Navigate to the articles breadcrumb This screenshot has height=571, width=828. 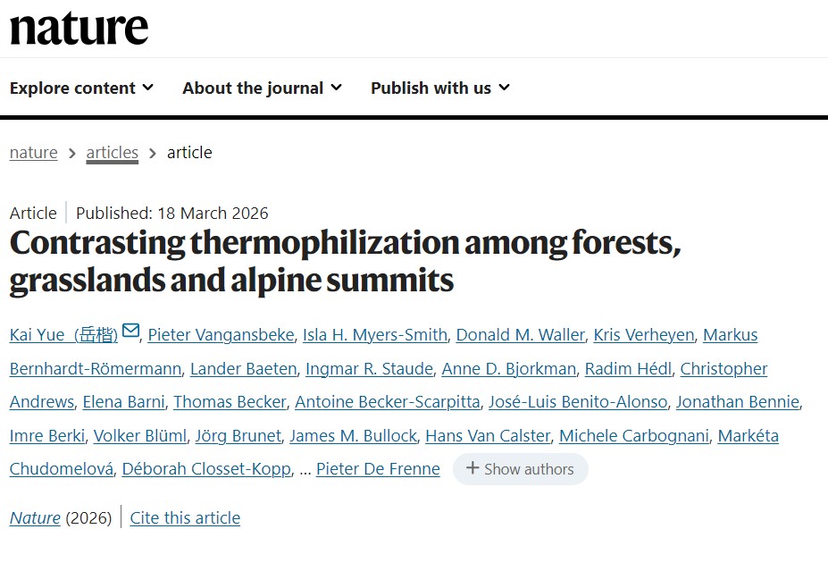click(112, 152)
